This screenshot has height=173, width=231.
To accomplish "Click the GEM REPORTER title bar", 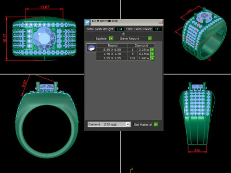I will (x=124, y=22).
